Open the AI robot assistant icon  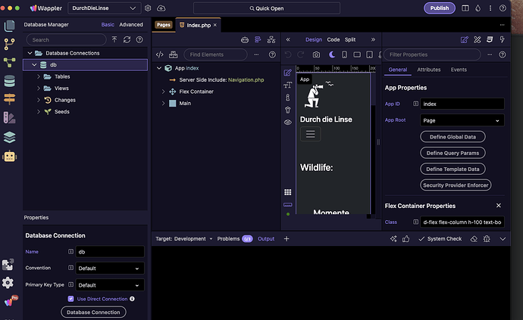click(9, 156)
